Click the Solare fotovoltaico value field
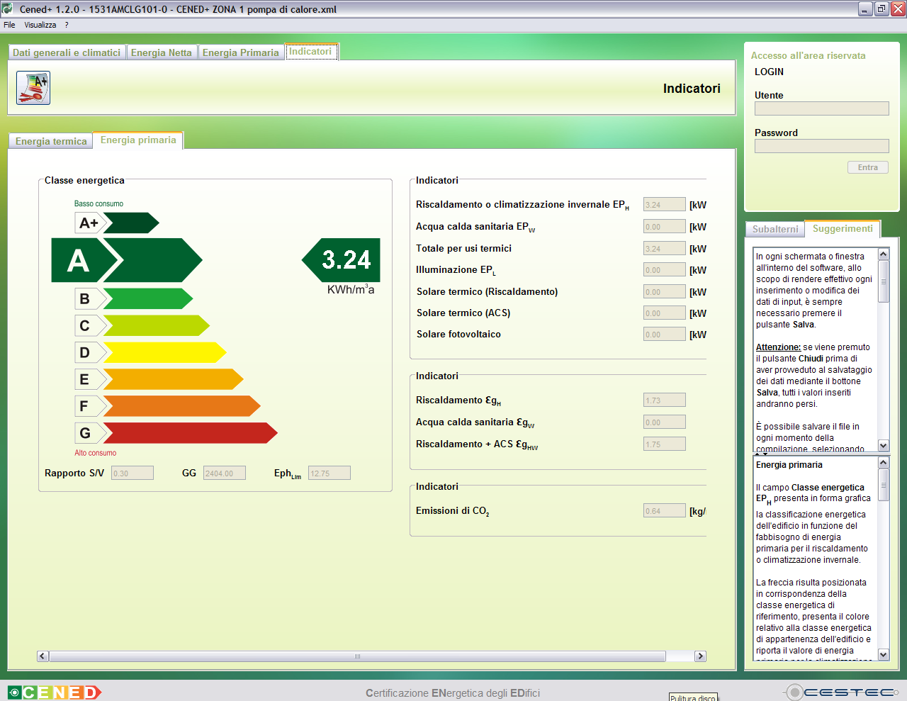907x701 pixels. click(x=665, y=335)
